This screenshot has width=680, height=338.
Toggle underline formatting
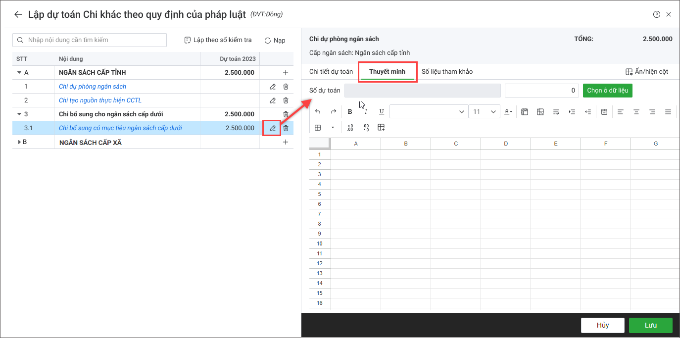tap(381, 112)
